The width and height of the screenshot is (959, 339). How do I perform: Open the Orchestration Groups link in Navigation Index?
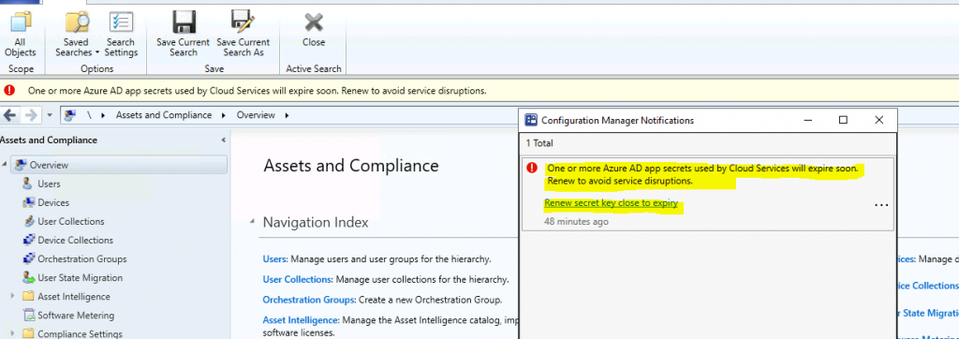(309, 300)
